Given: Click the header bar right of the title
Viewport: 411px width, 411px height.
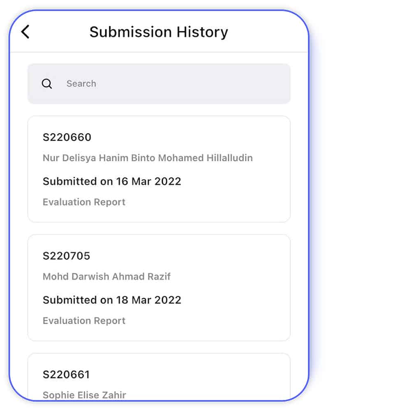Looking at the screenshot, I should pyautogui.click(x=271, y=32).
